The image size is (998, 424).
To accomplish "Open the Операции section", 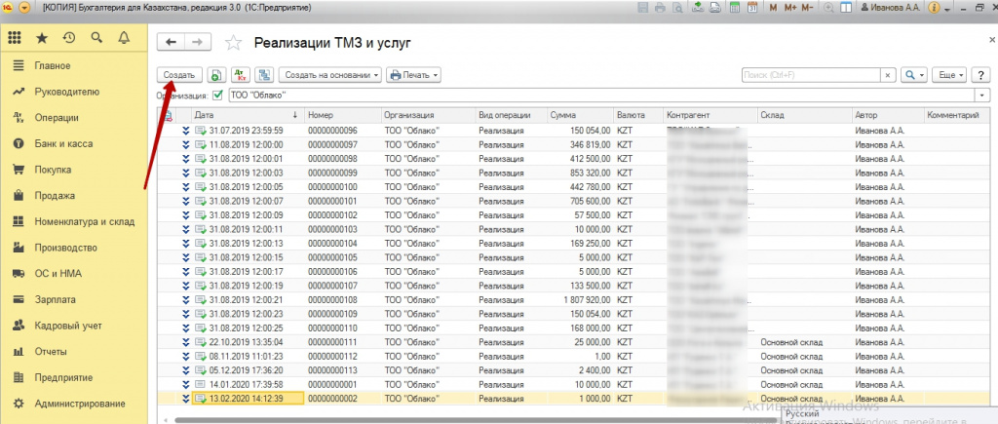I will (74, 118).
